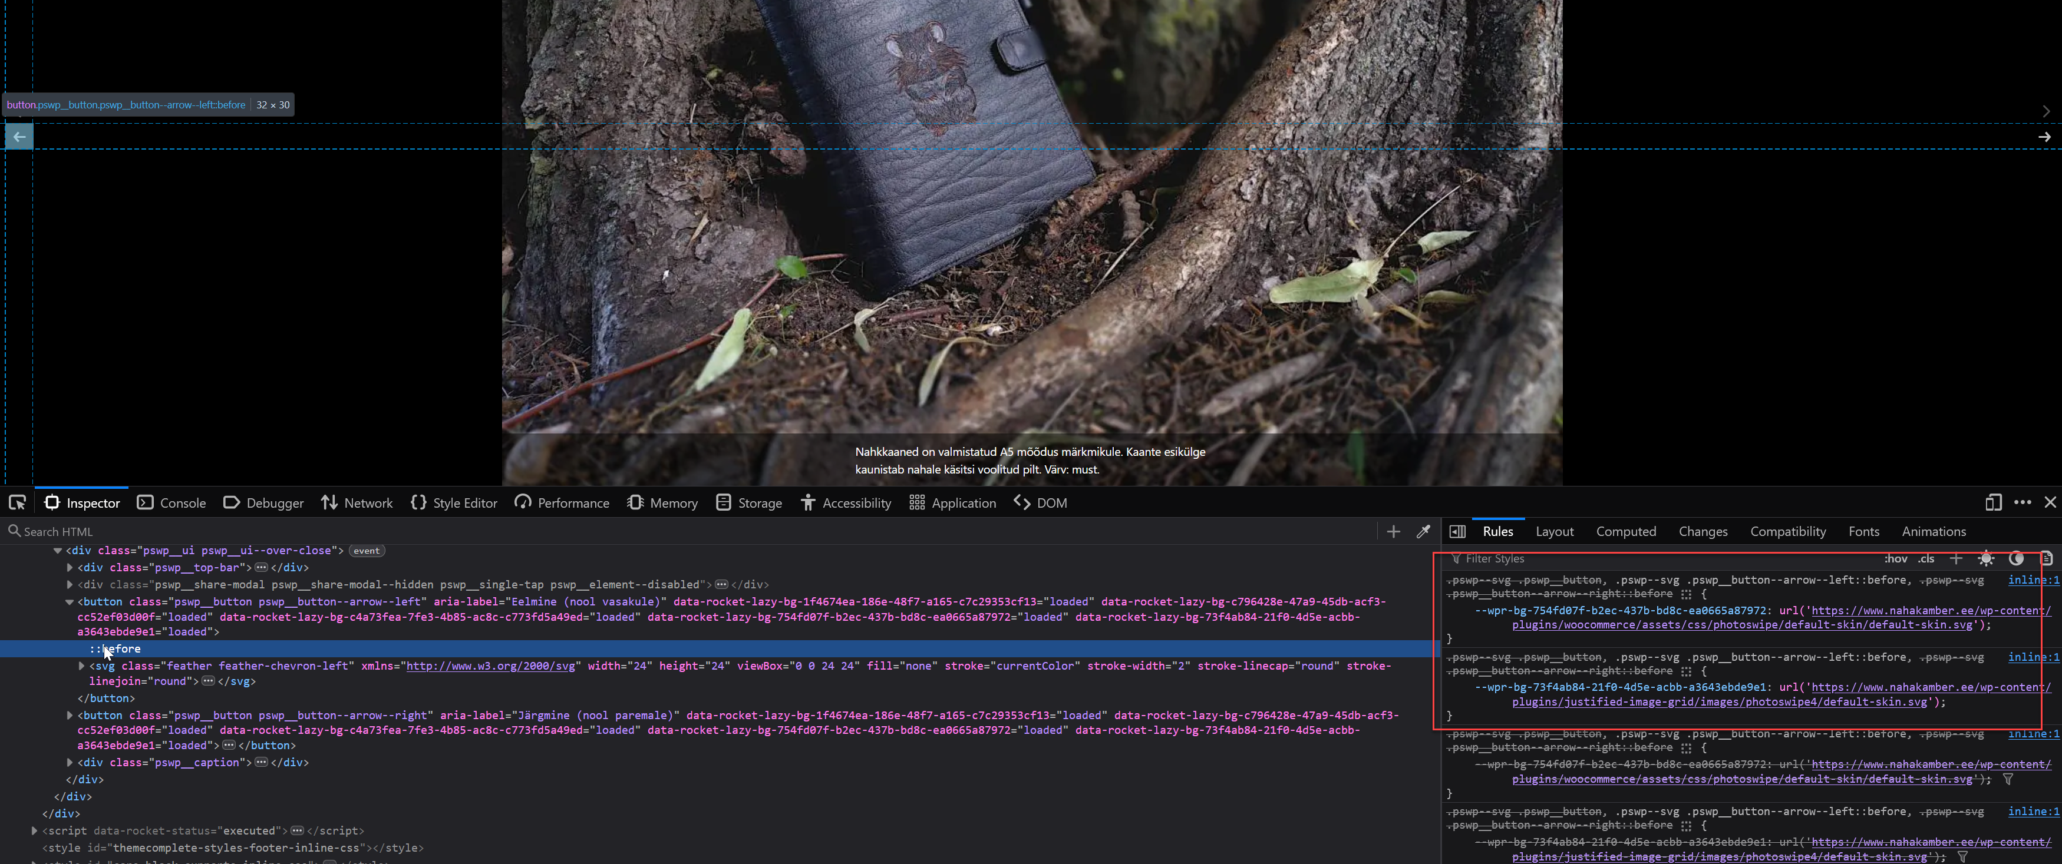Expand the pswp__top-bar div node
This screenshot has height=864, width=2062.
70,567
